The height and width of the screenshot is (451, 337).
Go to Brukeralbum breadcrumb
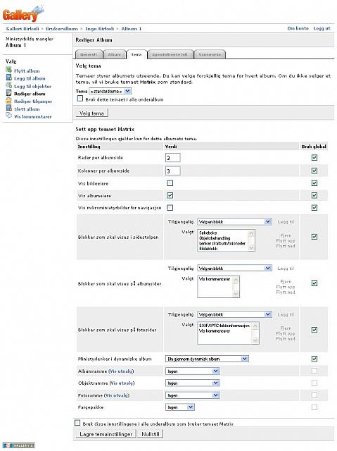tap(62, 28)
